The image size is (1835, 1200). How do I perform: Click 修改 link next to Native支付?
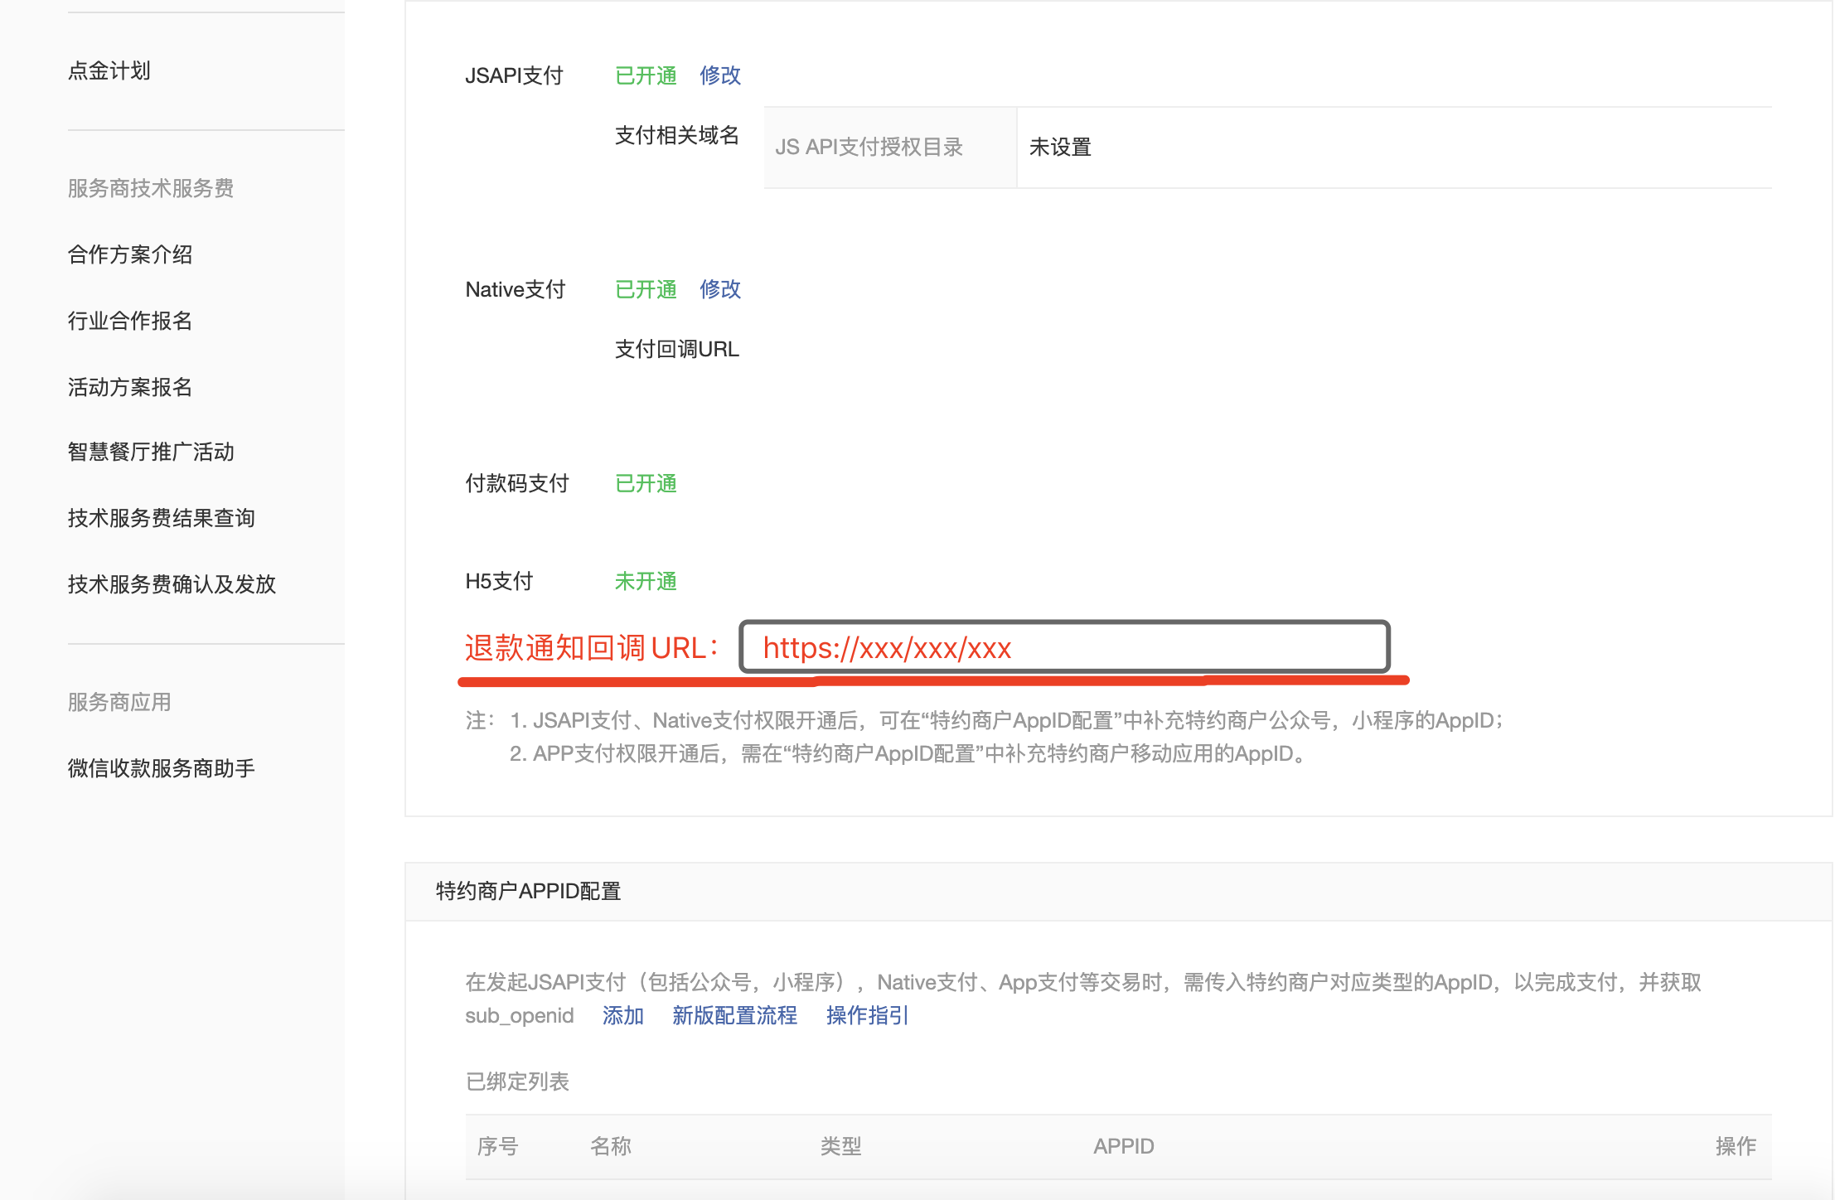[x=719, y=289]
